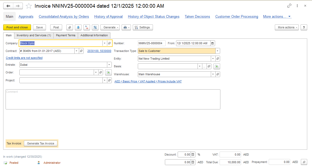
Task: Open Transaction Type dropdown
Action: coord(217,51)
